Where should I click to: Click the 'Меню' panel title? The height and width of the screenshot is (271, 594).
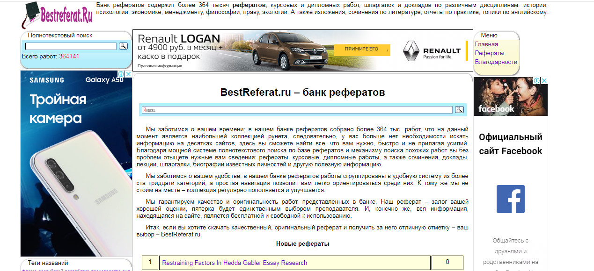(x=489, y=36)
